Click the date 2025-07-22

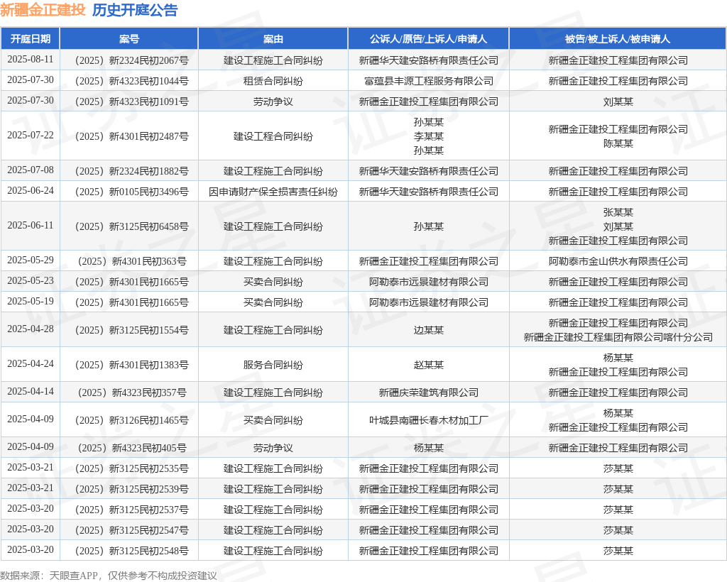click(30, 136)
